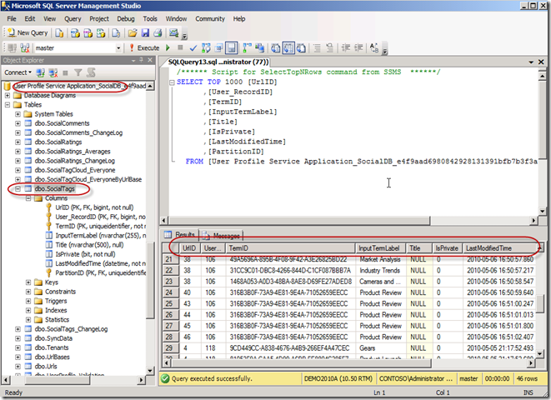
Task: Switch to the Messages tab
Action: pyautogui.click(x=223, y=236)
